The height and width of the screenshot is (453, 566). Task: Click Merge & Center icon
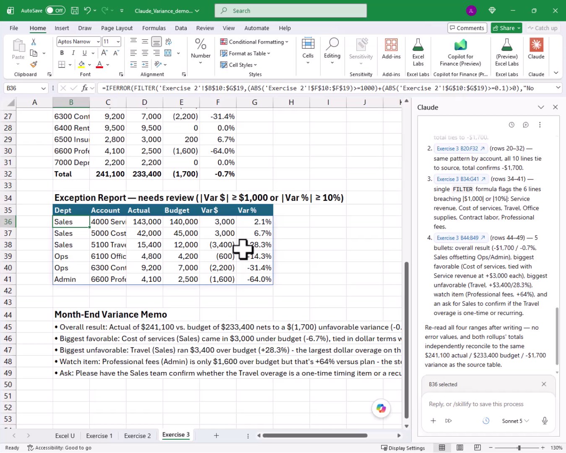click(x=168, y=53)
